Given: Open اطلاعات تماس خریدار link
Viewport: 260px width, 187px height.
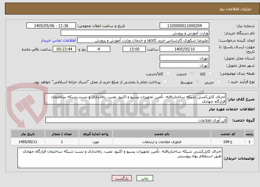Looking at the screenshot, I should (58, 40).
